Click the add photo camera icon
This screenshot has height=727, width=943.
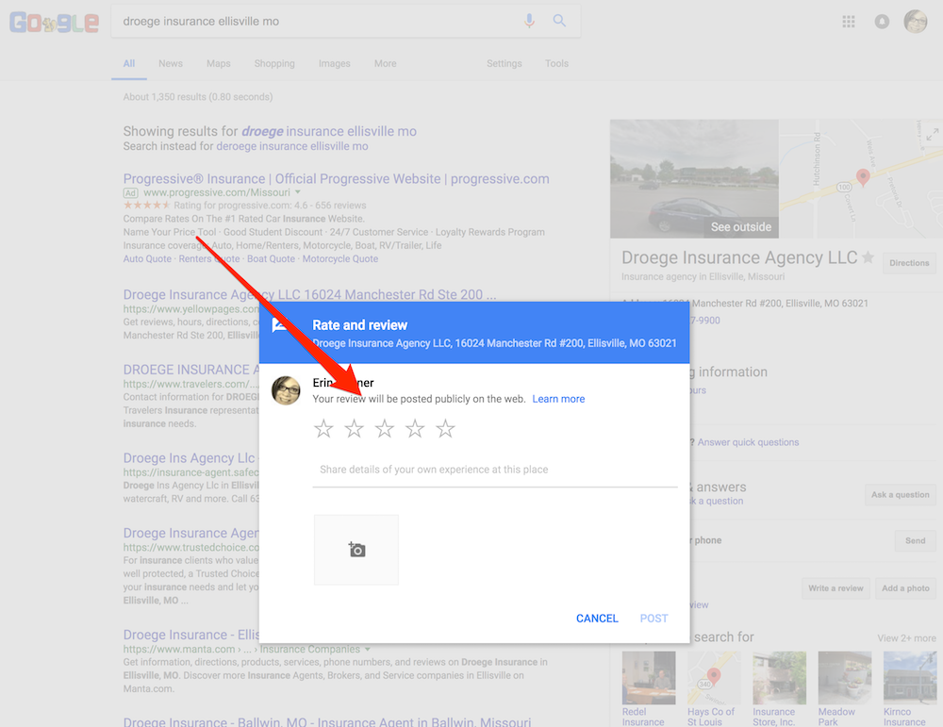coord(356,550)
